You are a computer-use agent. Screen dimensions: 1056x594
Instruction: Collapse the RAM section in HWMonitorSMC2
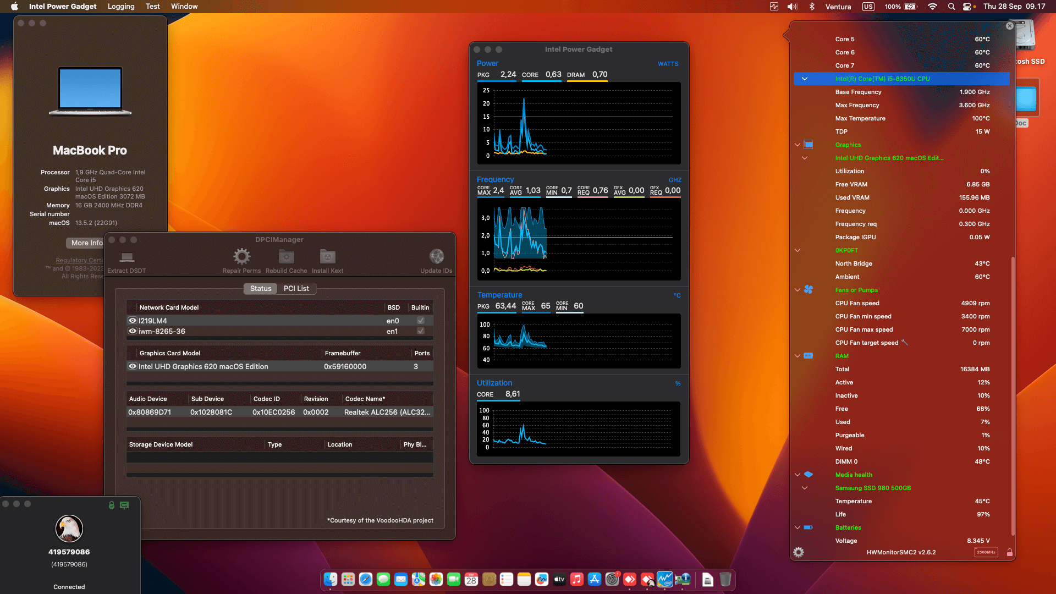[x=798, y=356]
